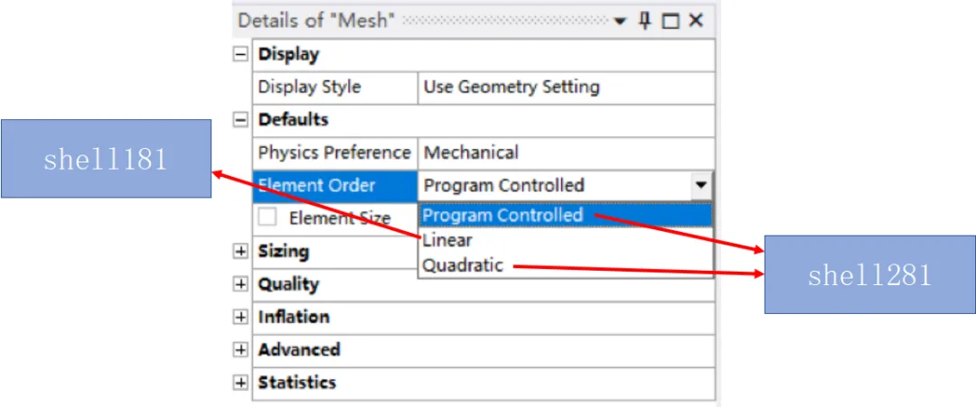Expand the Advanced section

tap(239, 350)
